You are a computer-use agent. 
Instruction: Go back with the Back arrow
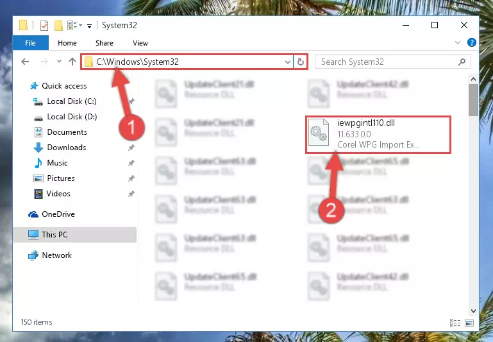coord(25,62)
